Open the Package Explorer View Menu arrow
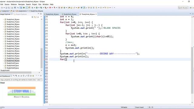Image resolution: width=194 pixels, height=109 pixels. [41, 17]
